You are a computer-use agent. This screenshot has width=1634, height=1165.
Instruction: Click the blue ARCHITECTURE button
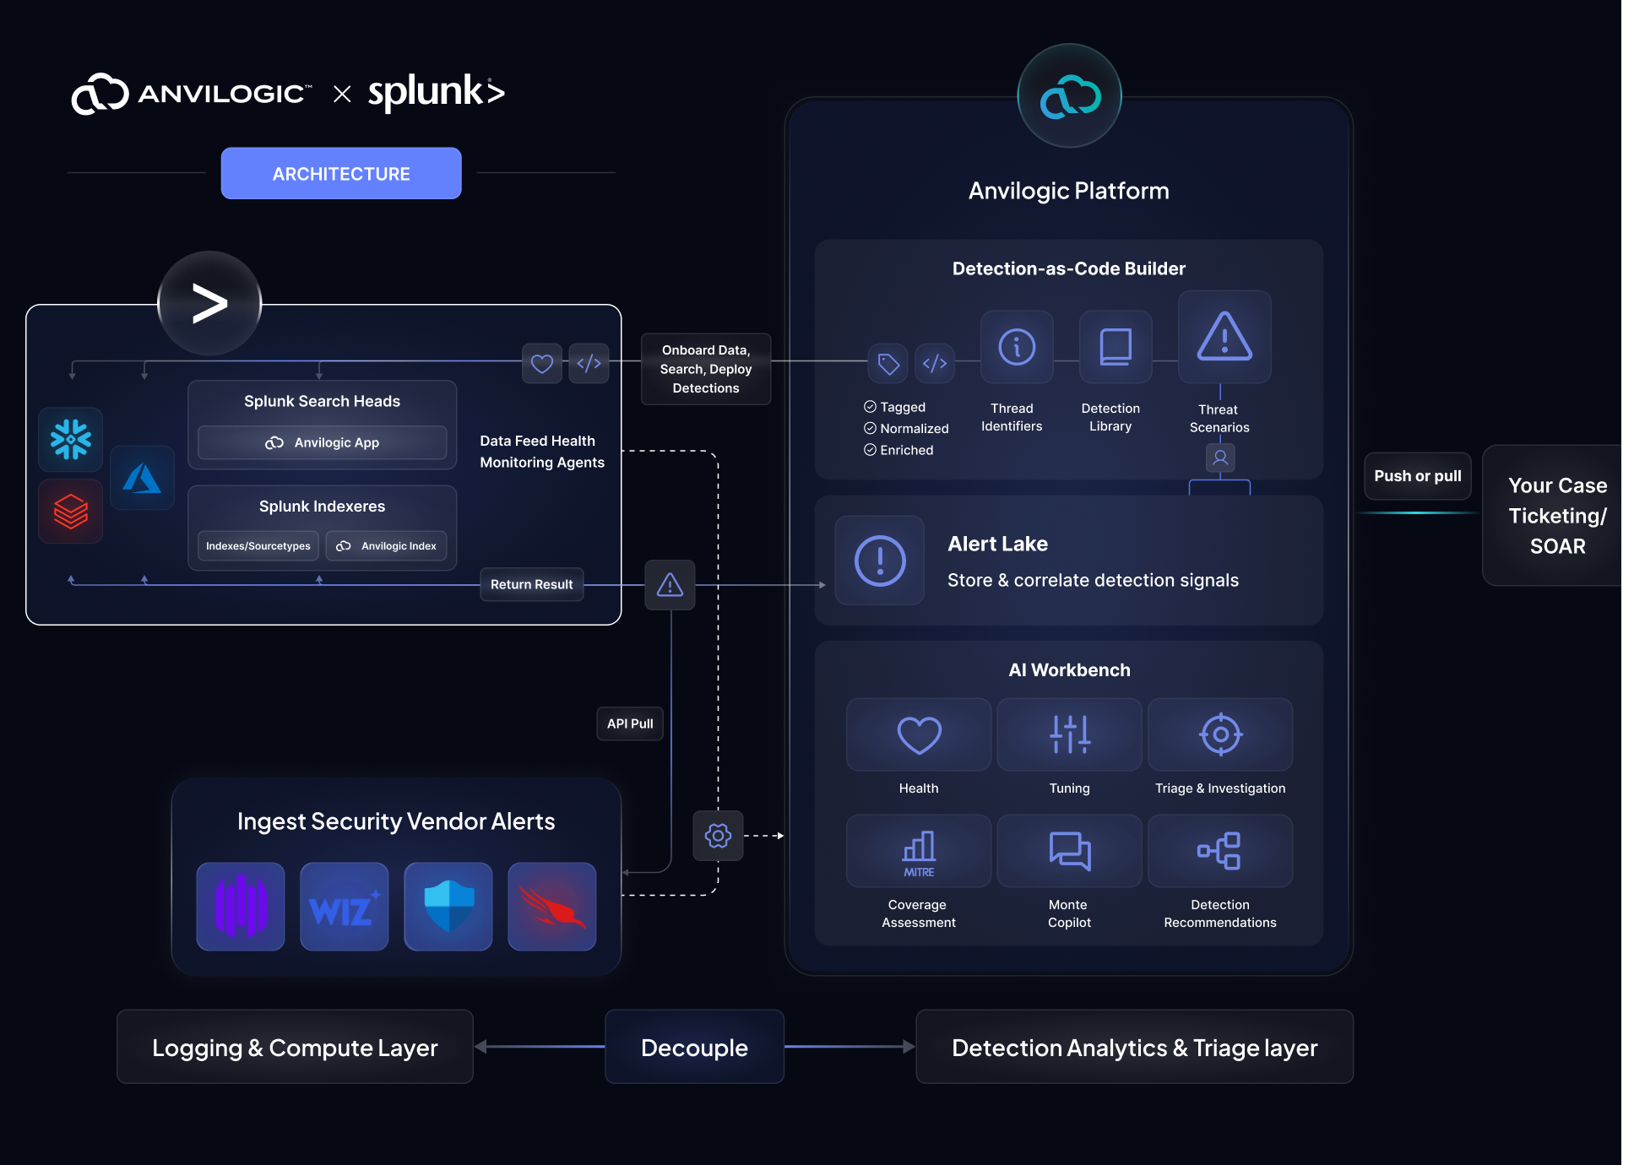tap(341, 174)
